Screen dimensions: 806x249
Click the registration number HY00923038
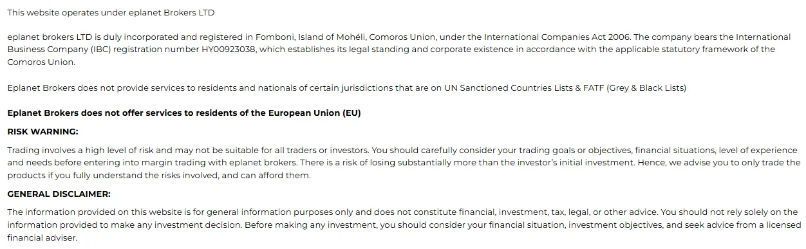click(229, 50)
